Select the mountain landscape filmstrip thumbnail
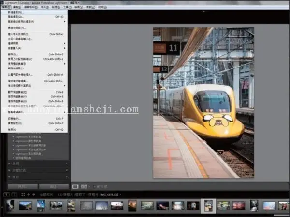290x217 pixels. [26, 205]
